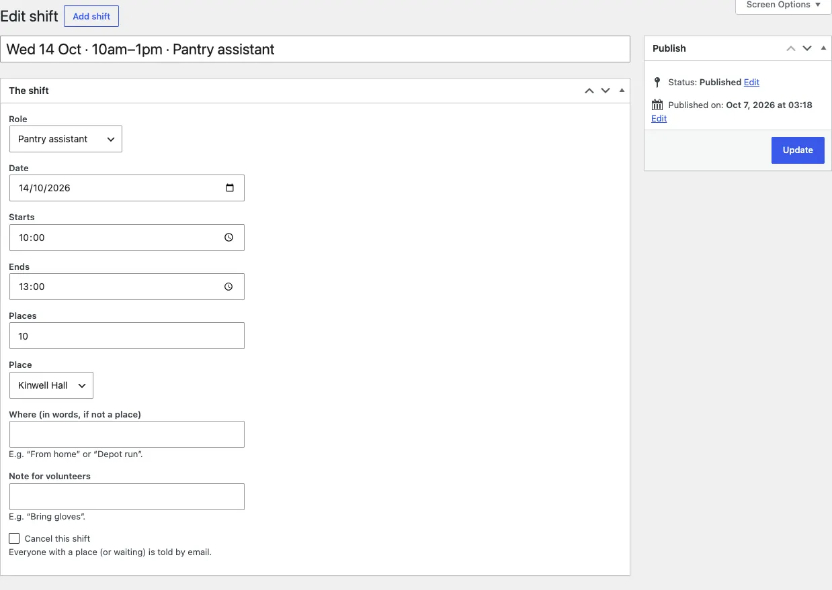
Task: Move Publish panel down
Action: tap(807, 48)
